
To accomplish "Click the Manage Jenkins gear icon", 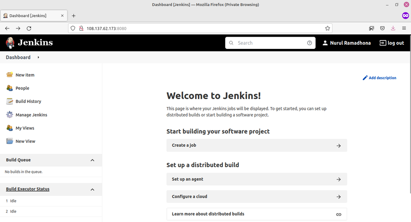I will pos(9,114).
